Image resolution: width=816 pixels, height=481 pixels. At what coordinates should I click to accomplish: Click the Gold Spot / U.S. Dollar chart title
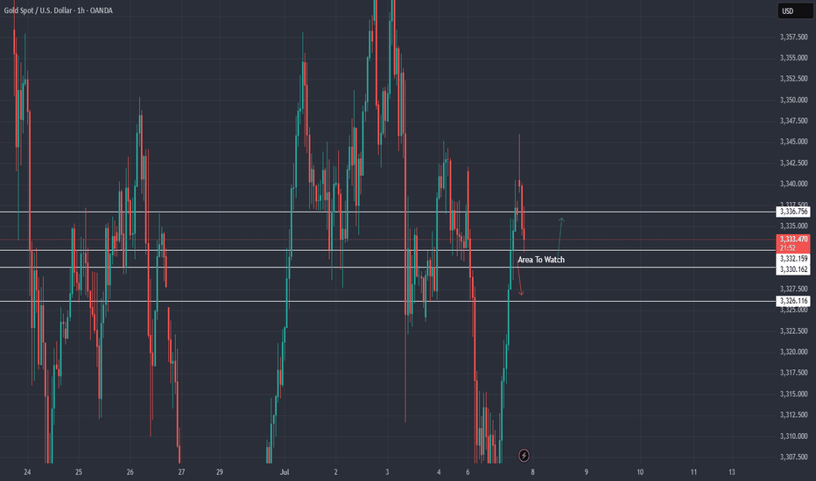(59, 10)
